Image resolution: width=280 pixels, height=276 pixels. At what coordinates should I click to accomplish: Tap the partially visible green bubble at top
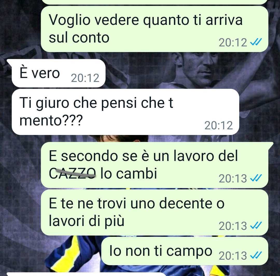(155, 2)
